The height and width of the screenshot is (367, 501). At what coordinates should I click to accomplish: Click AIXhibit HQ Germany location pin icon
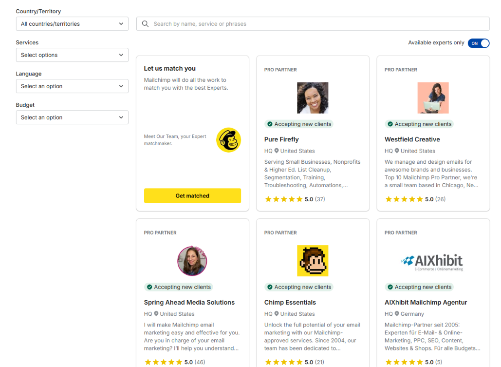pos(397,314)
